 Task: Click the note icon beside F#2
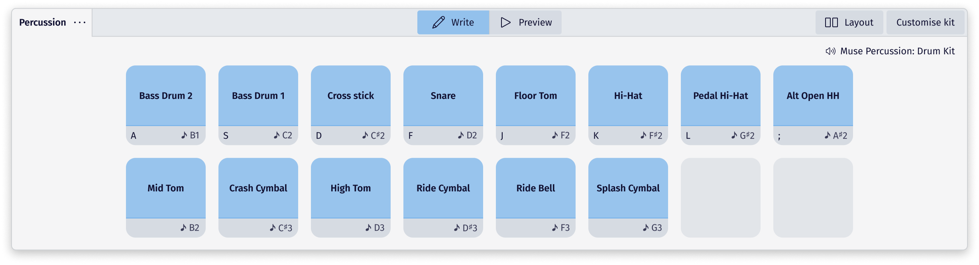point(643,135)
